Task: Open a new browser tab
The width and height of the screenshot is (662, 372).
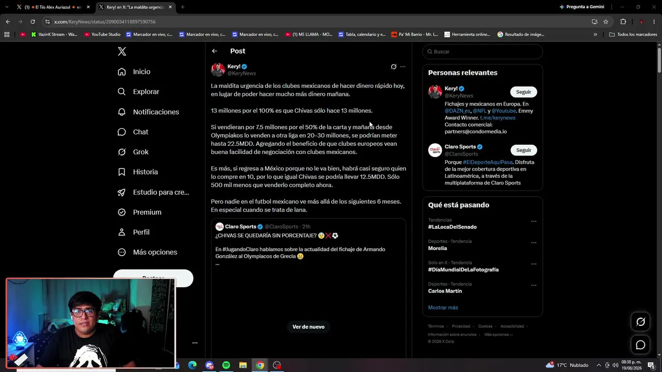Action: (x=183, y=7)
